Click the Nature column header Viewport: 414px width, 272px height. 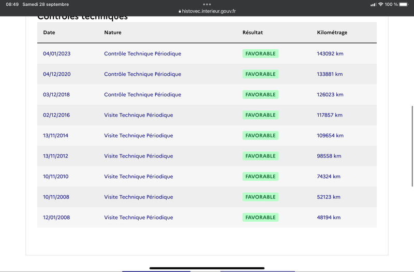(113, 32)
